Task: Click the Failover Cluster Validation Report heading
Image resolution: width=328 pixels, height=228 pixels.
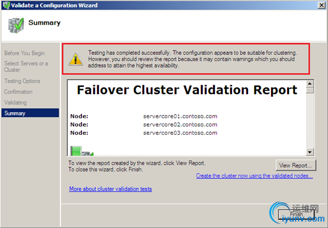Action: click(x=187, y=90)
